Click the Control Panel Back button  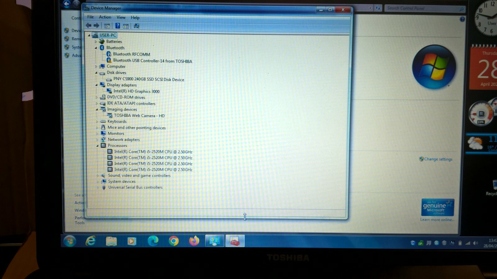pyautogui.click(x=67, y=4)
